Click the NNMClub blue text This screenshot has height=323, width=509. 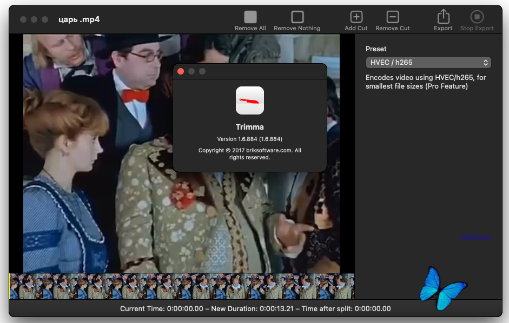tap(475, 237)
